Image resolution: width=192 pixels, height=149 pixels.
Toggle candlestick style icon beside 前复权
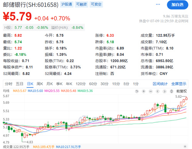tap(172, 91)
